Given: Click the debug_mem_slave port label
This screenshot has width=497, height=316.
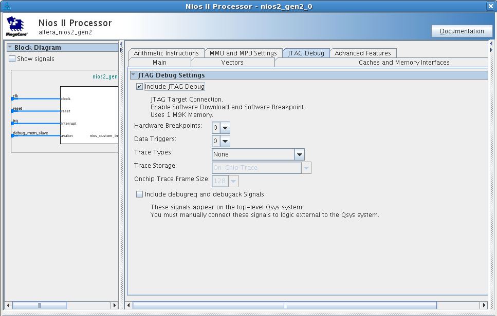Looking at the screenshot, I should (30, 133).
